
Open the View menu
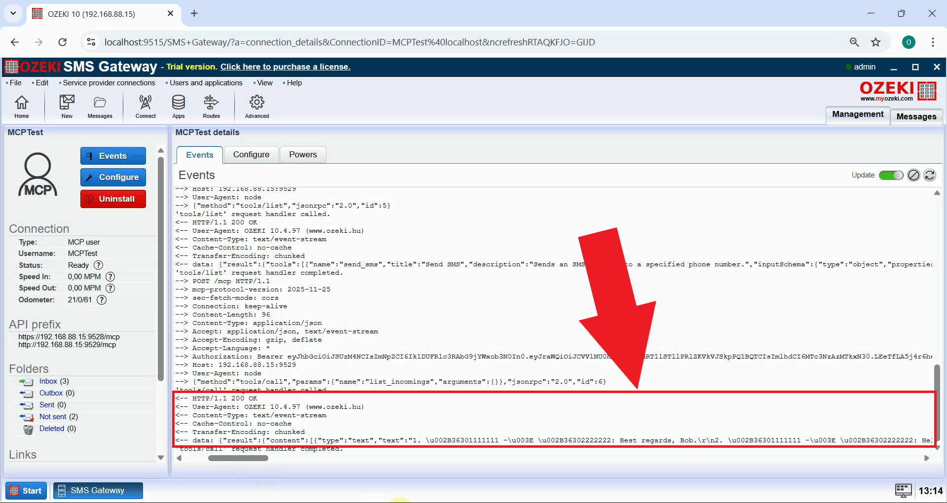264,83
